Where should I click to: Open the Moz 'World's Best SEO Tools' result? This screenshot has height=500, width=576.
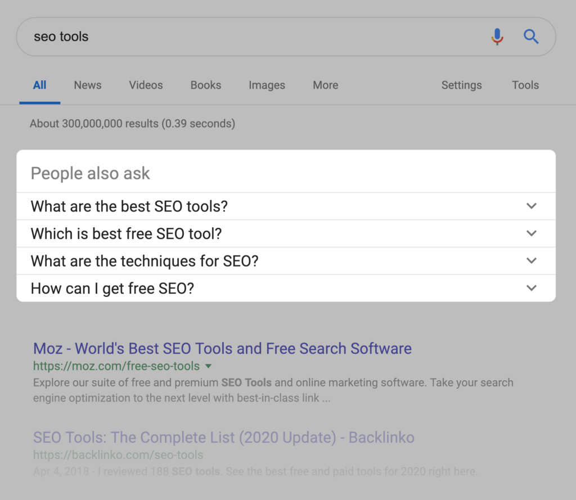pos(222,349)
